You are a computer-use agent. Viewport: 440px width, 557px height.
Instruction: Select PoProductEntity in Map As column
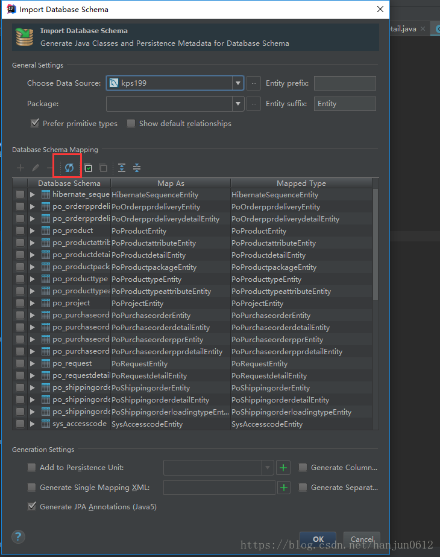point(139,231)
